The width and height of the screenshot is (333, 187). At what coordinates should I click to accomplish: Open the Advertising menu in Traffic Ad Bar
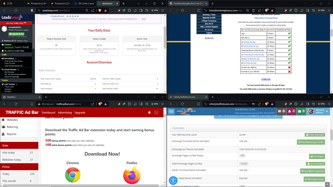click(x=65, y=113)
